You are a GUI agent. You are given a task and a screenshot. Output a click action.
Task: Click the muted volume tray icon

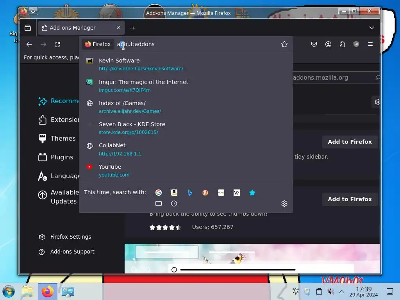(330, 291)
